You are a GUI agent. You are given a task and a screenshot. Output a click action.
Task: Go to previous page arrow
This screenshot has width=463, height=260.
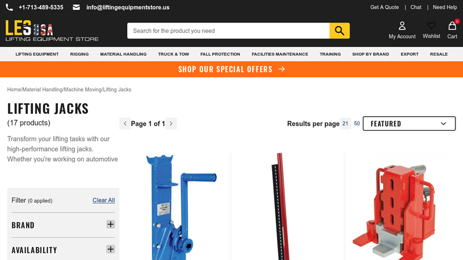point(125,124)
